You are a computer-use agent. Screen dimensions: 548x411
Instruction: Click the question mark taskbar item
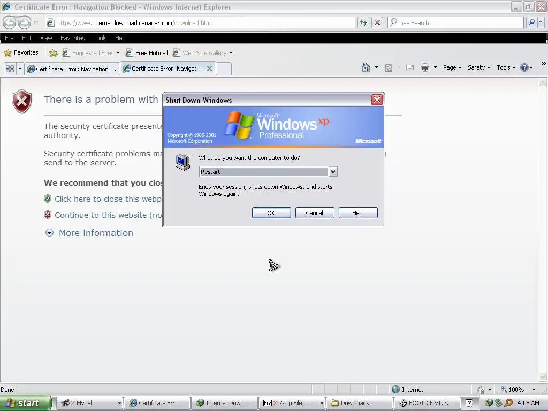pyautogui.click(x=469, y=403)
